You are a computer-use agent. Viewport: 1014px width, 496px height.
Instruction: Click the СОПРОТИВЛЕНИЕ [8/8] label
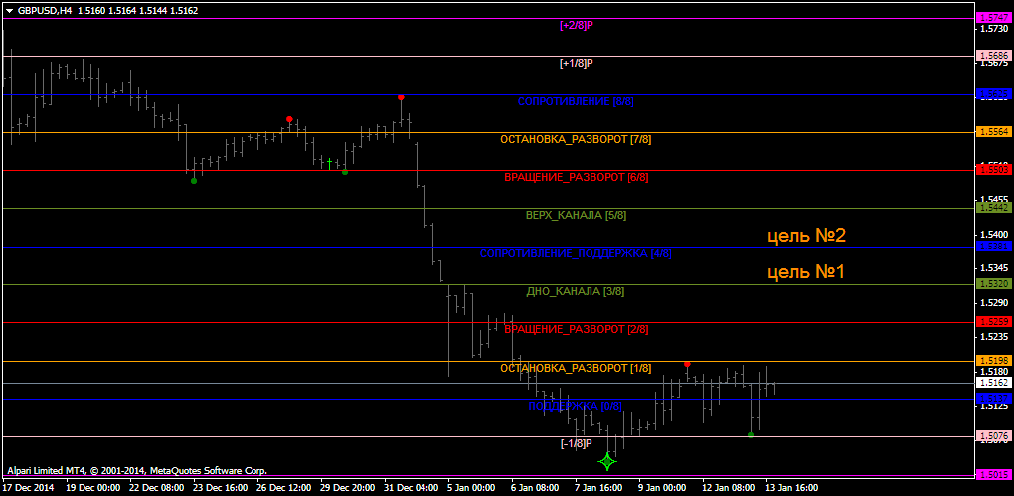[x=577, y=101]
